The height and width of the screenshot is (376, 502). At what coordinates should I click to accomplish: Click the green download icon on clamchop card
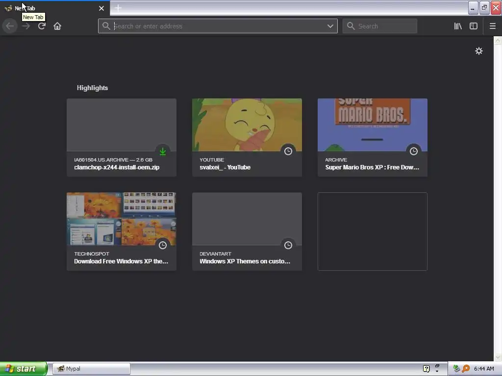point(163,151)
